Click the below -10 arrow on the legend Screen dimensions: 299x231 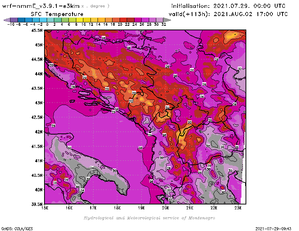pyautogui.click(x=7, y=20)
